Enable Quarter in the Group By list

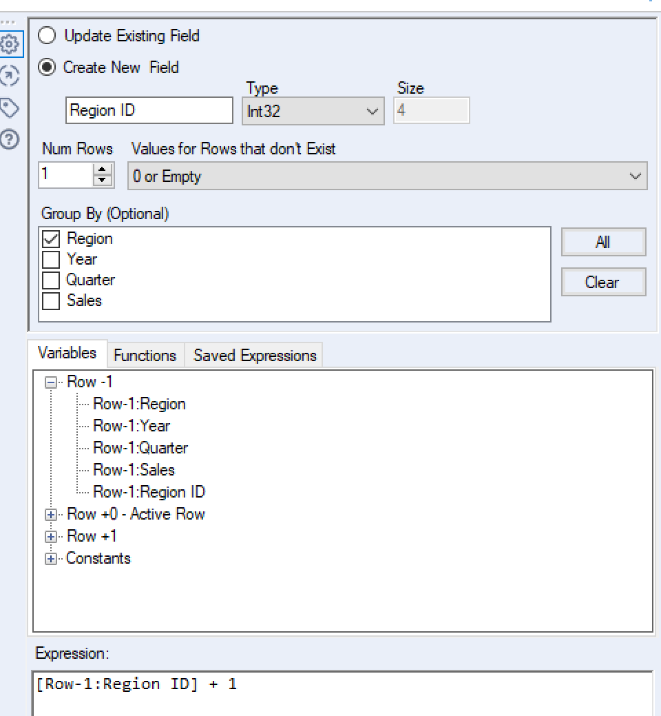tap(51, 280)
